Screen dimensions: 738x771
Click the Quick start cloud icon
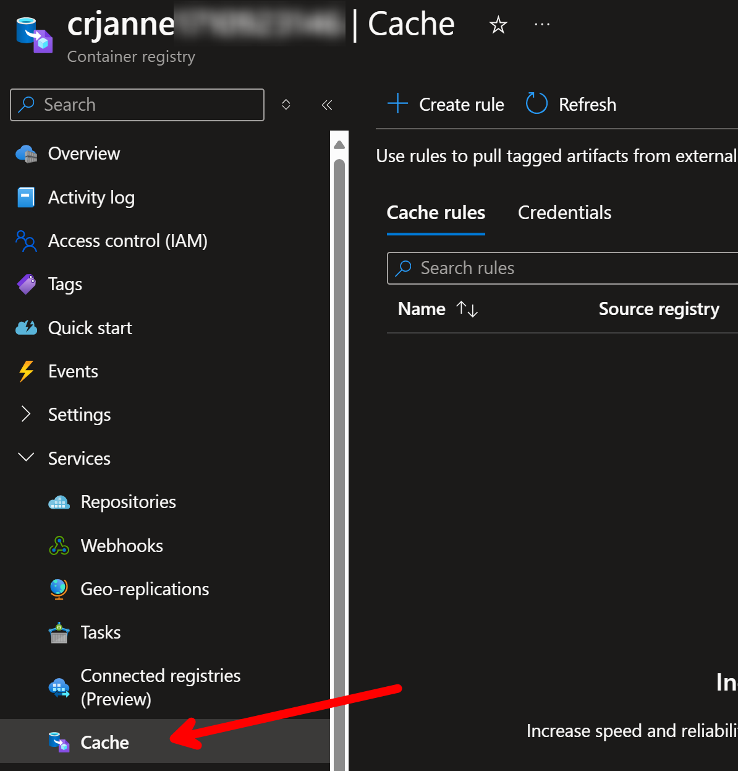(x=26, y=328)
